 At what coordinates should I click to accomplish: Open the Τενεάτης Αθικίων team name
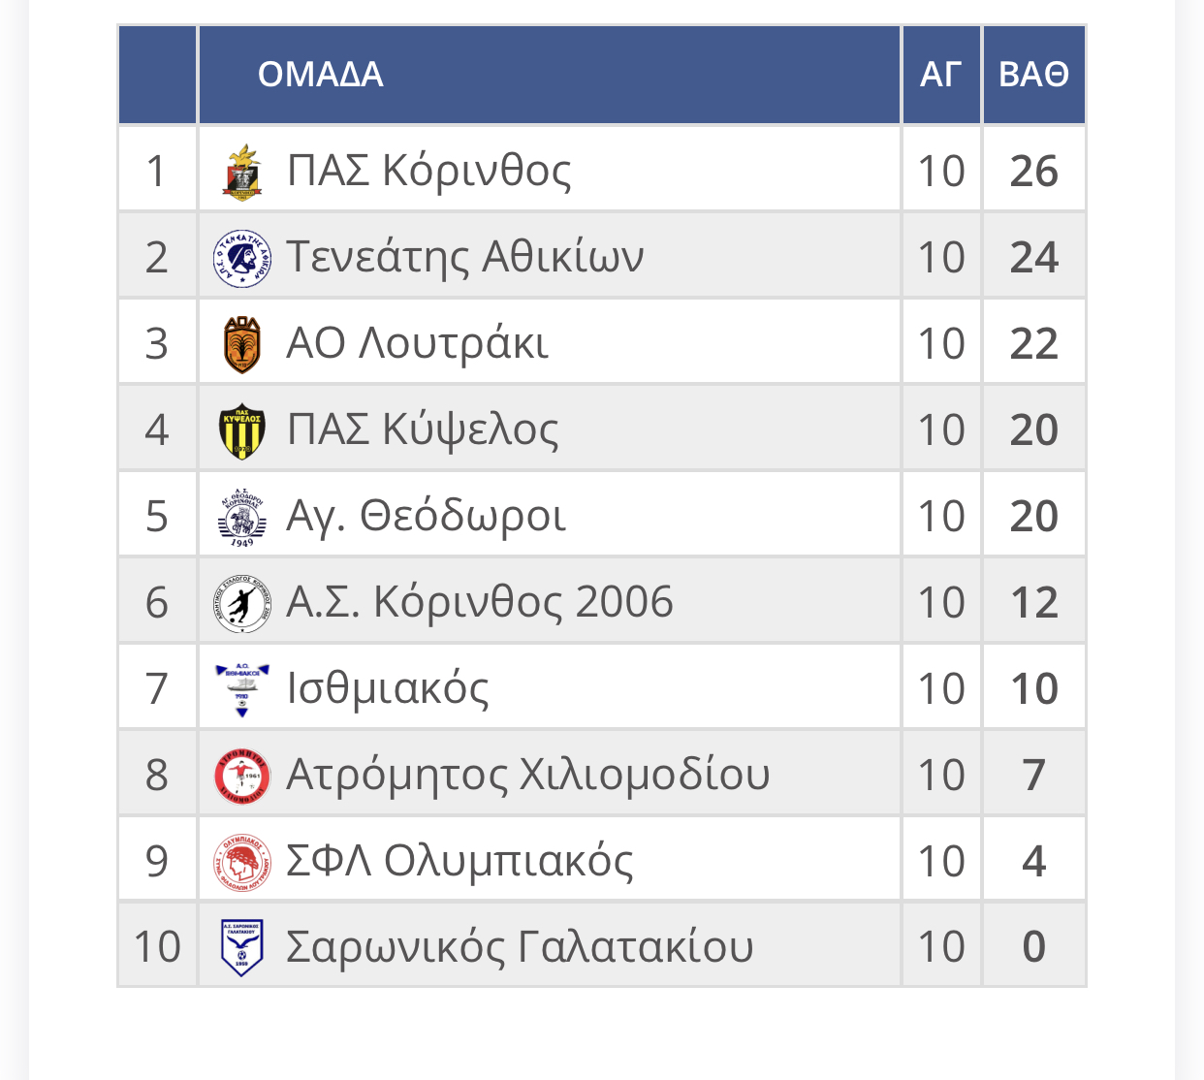tap(465, 258)
